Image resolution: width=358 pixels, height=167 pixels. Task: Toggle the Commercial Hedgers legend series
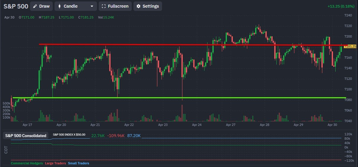(27, 163)
